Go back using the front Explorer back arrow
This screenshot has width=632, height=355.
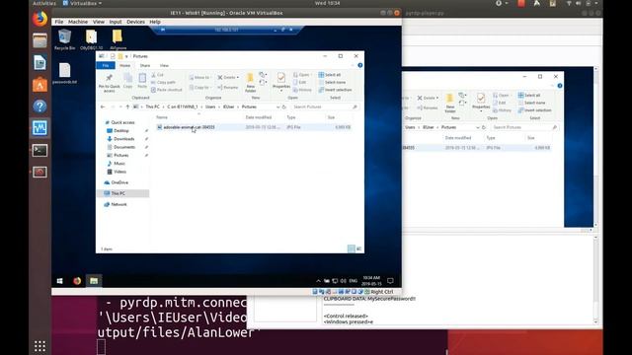click(x=103, y=106)
